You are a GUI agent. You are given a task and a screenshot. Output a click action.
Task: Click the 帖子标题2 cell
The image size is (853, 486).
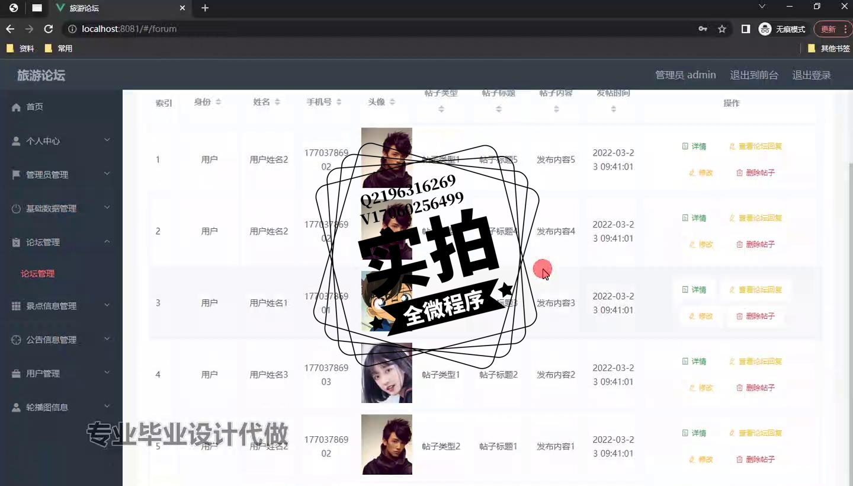[x=498, y=375]
